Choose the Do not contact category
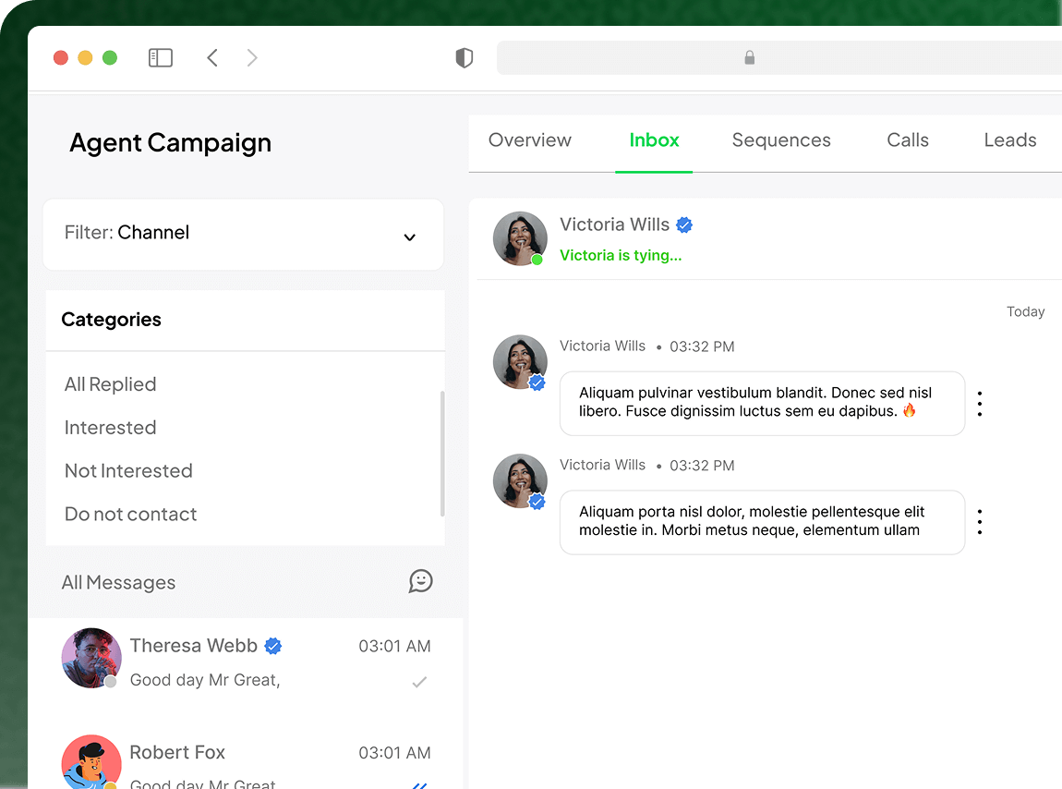The width and height of the screenshot is (1062, 789). [131, 515]
